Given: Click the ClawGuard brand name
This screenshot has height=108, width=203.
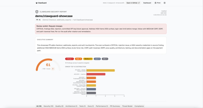Looking at the screenshot, I should coord(42,3).
